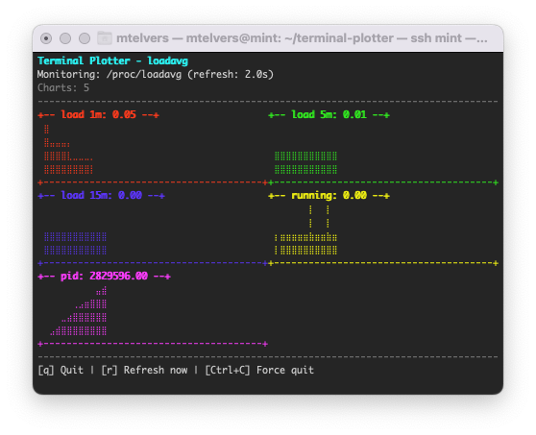536x435 pixels.
Task: Click the blue load 15m bar graph
Action: click(x=75, y=243)
